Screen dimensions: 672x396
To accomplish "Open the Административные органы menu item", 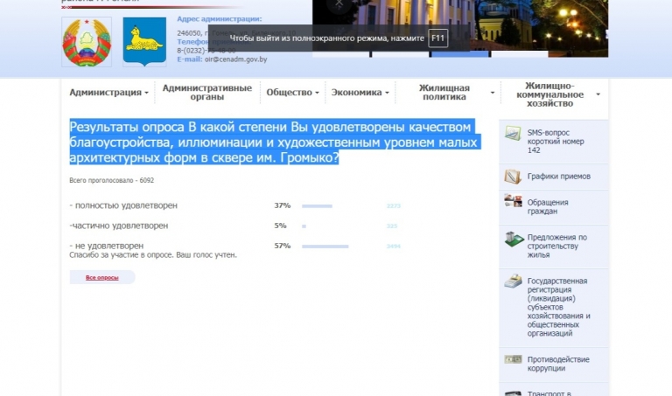I will pos(206,93).
